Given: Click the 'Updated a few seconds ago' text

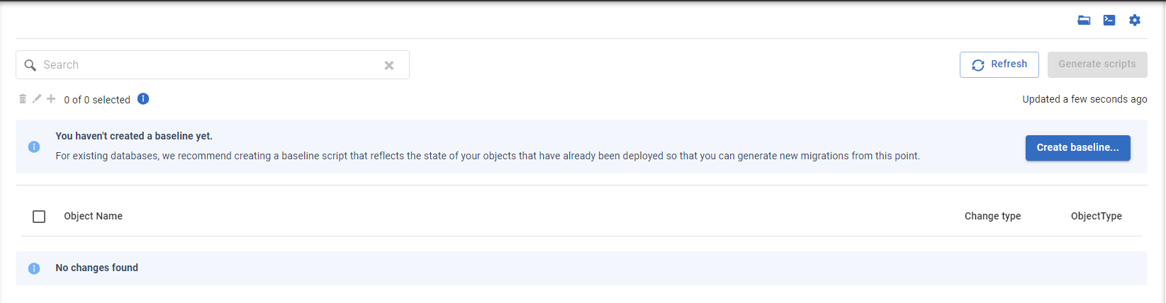Looking at the screenshot, I should point(1084,99).
